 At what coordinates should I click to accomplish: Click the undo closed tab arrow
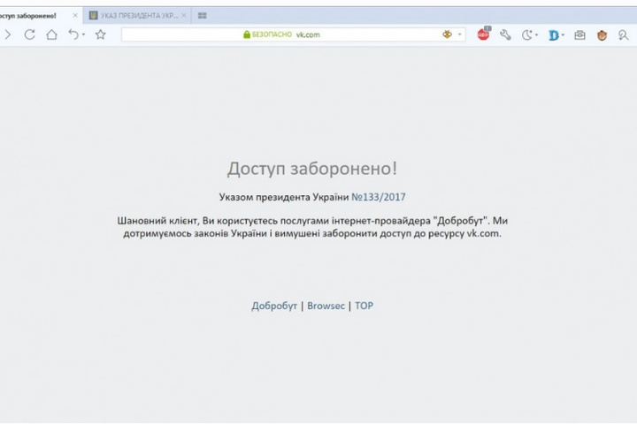tap(74, 34)
